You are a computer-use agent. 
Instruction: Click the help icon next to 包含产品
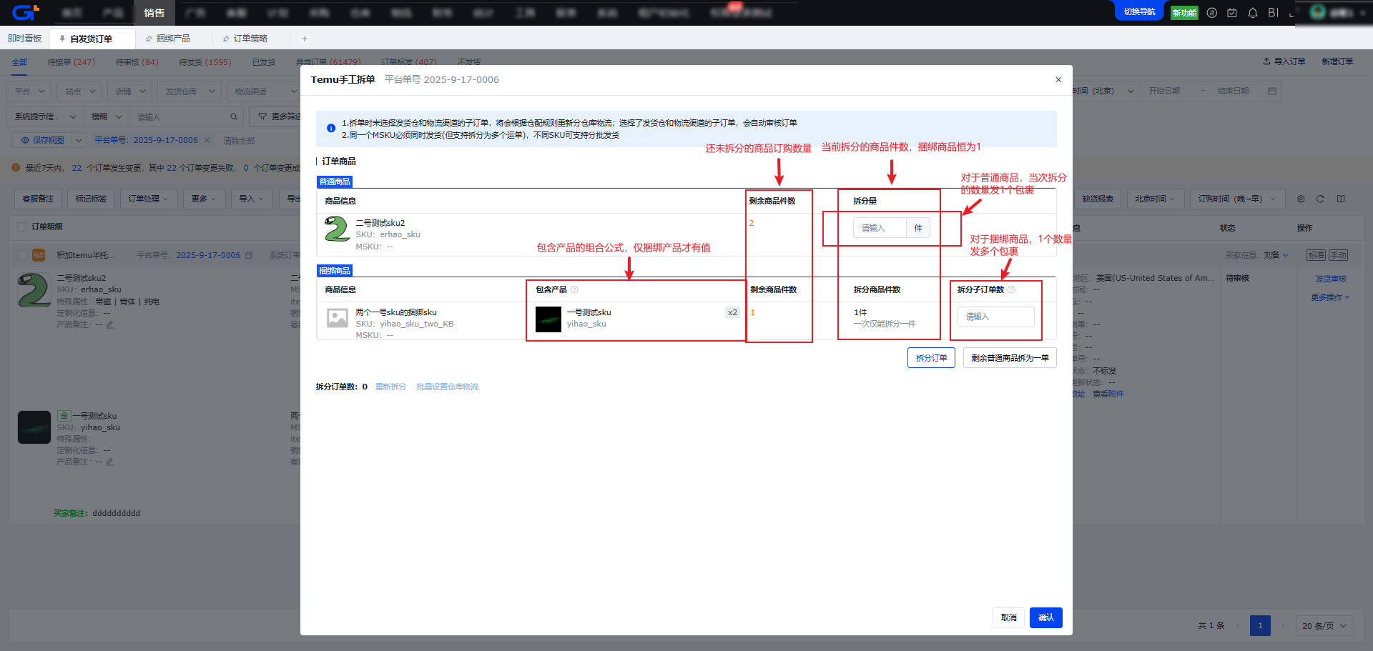pyautogui.click(x=574, y=289)
